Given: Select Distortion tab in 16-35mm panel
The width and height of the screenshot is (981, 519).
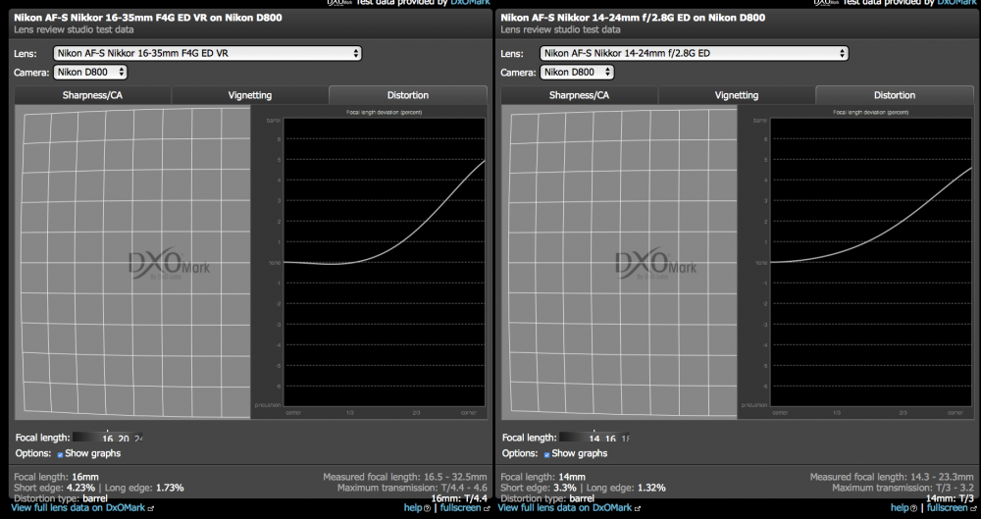Looking at the screenshot, I should (408, 95).
